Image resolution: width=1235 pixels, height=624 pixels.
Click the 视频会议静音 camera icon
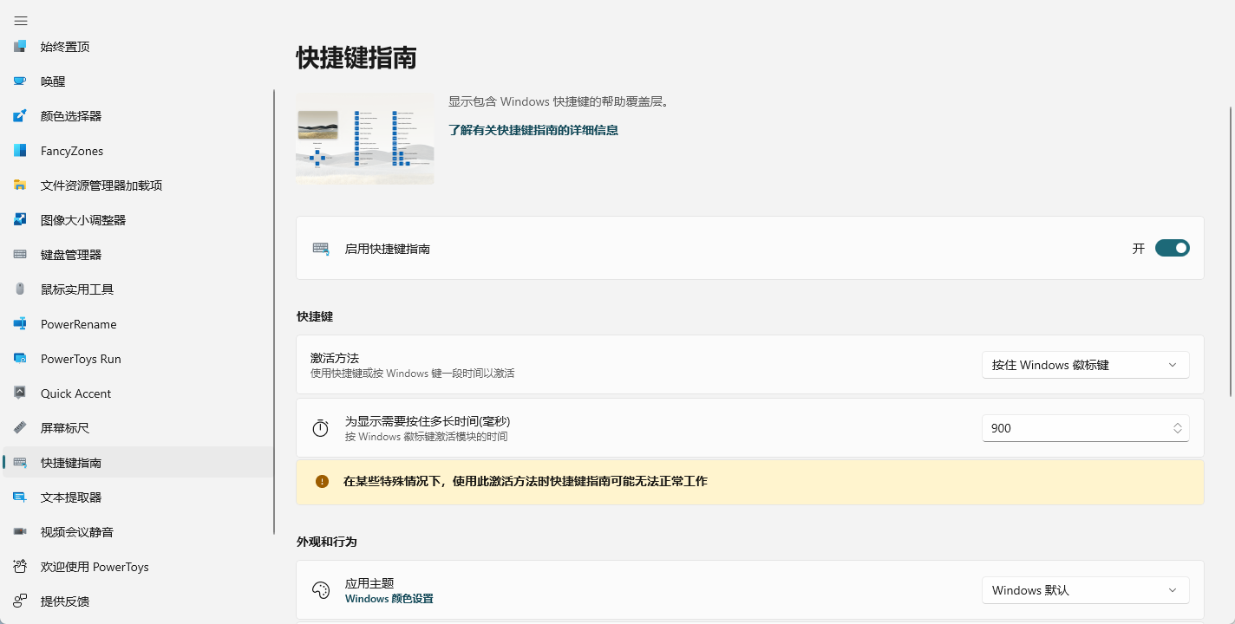click(x=21, y=532)
